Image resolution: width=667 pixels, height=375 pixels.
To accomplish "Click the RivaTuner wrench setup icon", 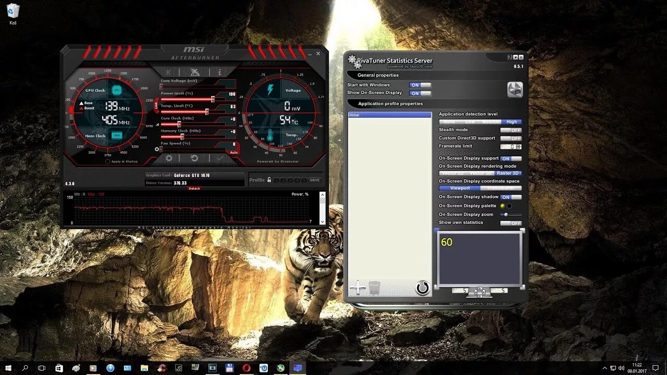I will click(515, 90).
